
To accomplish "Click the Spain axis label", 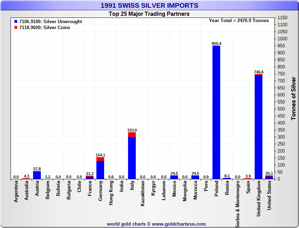I will click(248, 187).
